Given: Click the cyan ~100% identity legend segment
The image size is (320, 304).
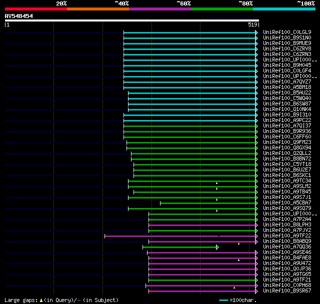Looking at the screenshot, I should [x=284, y=9].
